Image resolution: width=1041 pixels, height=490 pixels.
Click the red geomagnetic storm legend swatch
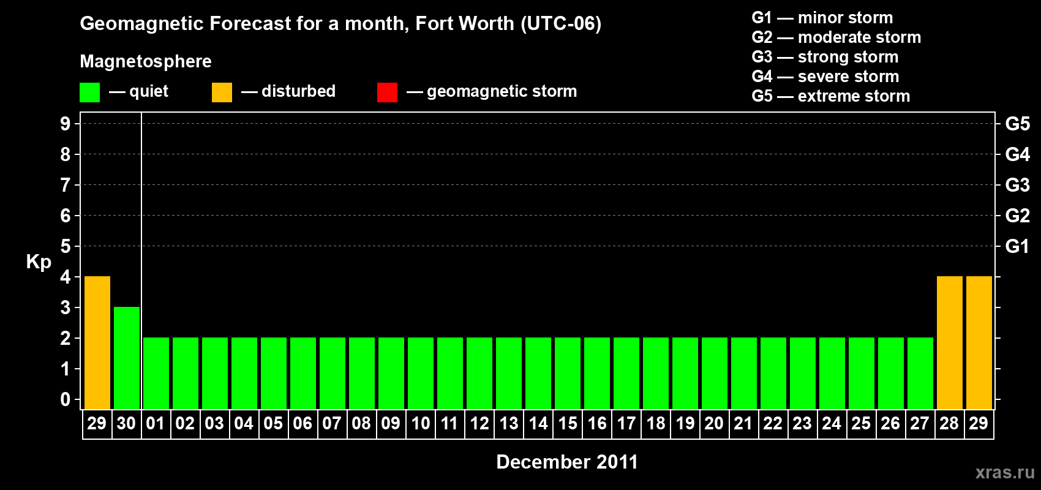click(387, 92)
